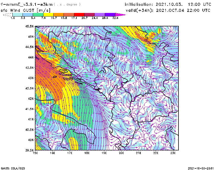Click the '42.5N' latitude label
This screenshot has height=170, width=220.
[x=29, y=88]
